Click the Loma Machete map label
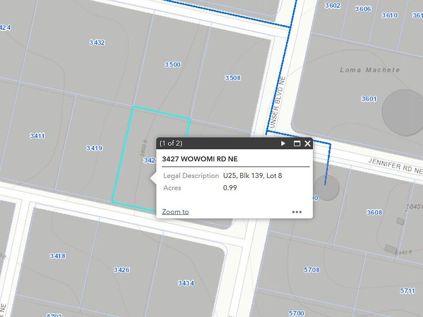 (x=370, y=70)
